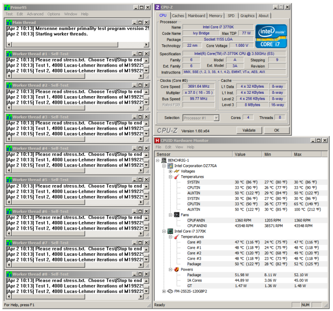Click the Voltages lightning icon in sensor tree
This screenshot has height=311, width=333.
pos(176,171)
